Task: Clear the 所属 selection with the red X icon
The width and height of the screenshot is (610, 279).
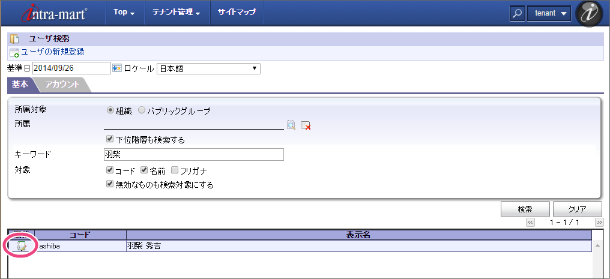Action: pos(306,125)
